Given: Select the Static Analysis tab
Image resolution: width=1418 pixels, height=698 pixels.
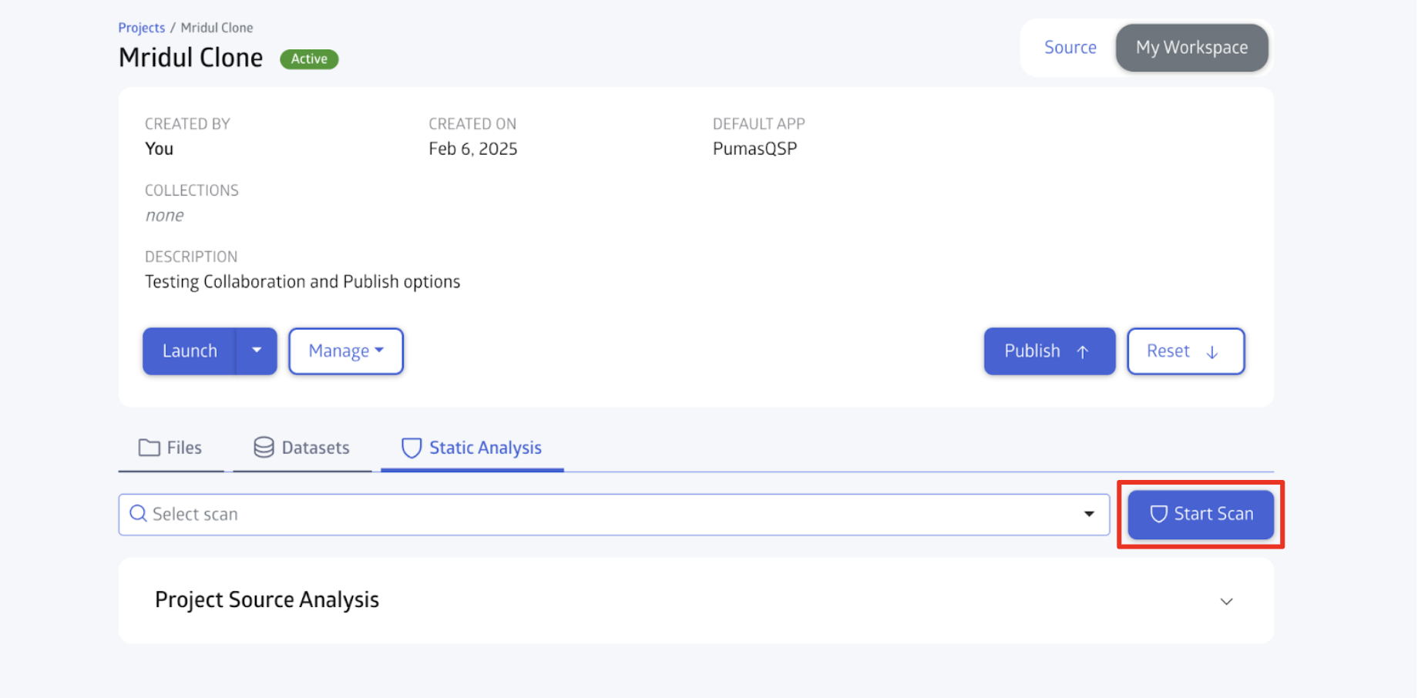Looking at the screenshot, I should [485, 448].
